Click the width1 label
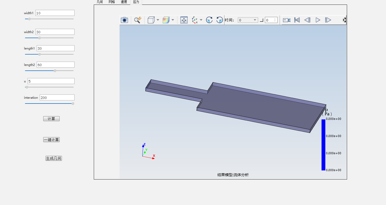The image size is (386, 205). tap(29, 13)
